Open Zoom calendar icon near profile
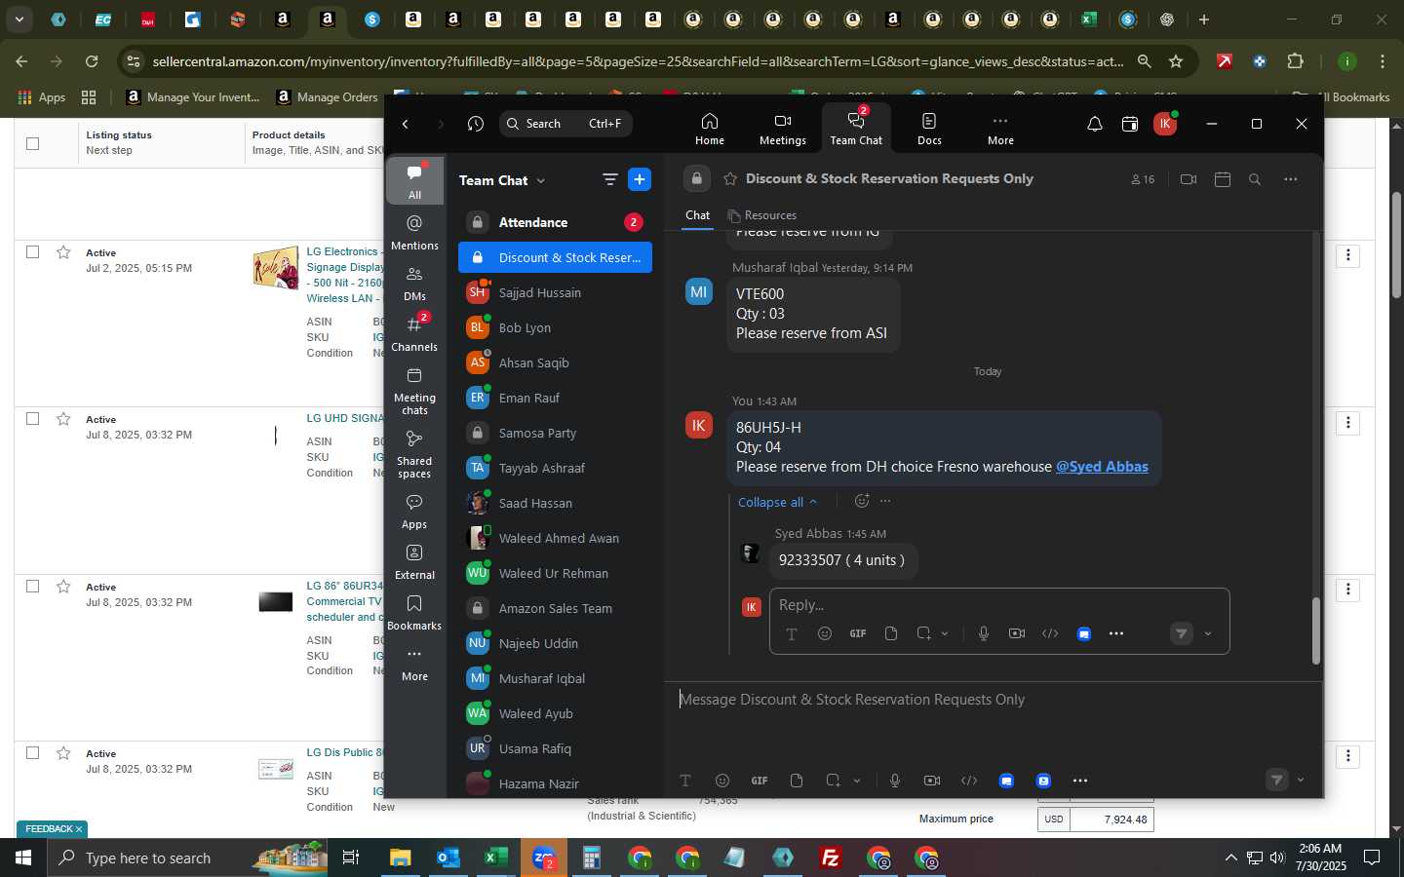 [x=1129, y=124]
